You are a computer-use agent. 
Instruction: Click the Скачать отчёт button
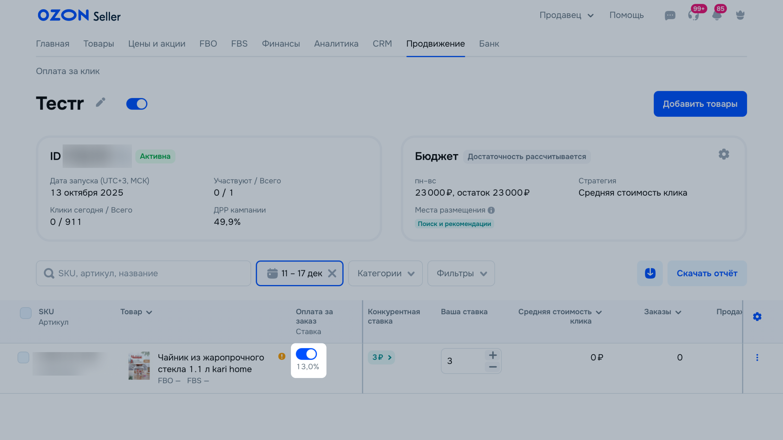point(707,273)
